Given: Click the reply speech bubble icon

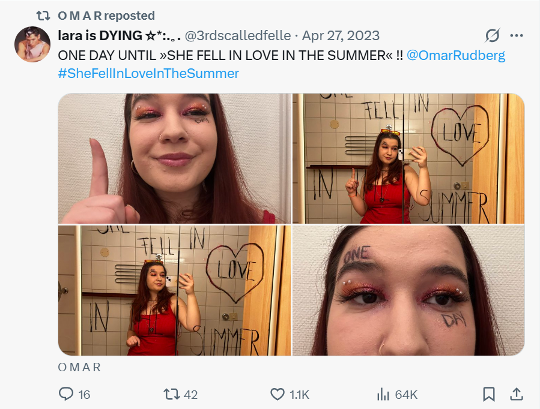Looking at the screenshot, I should (x=66, y=394).
